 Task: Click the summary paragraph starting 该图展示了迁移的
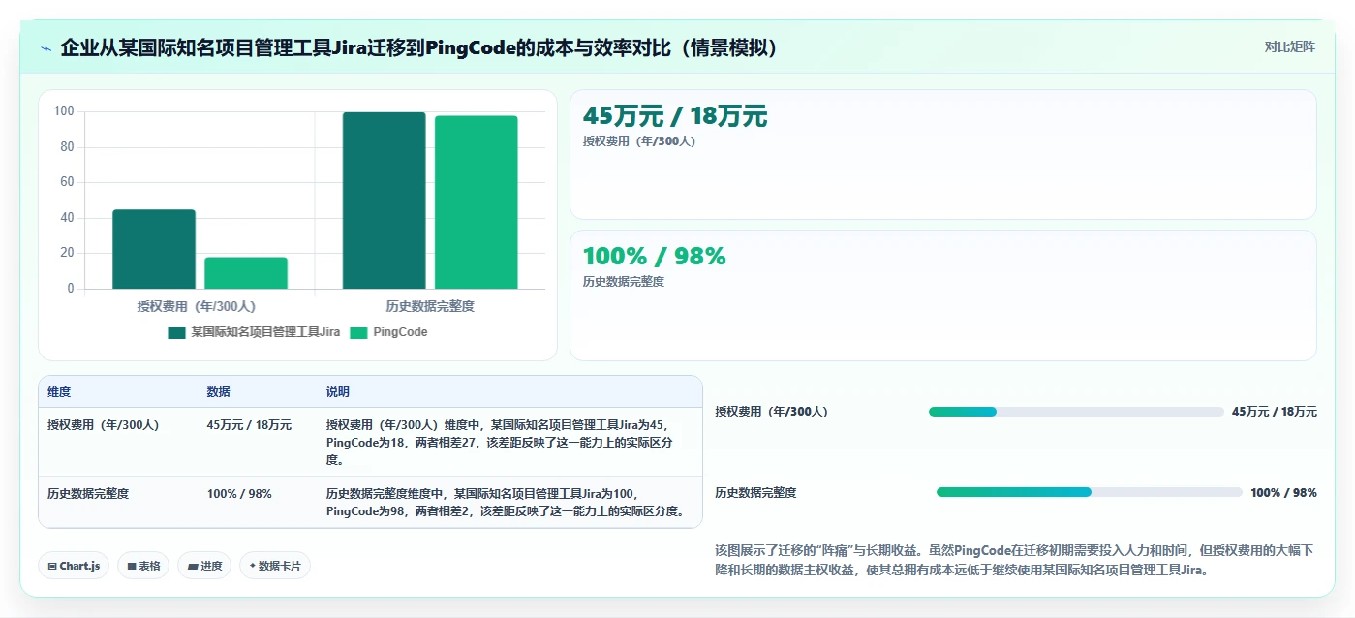click(x=1015, y=560)
